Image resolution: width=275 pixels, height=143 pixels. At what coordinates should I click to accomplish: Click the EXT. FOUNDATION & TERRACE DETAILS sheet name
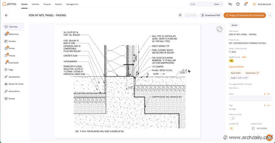click(x=247, y=43)
